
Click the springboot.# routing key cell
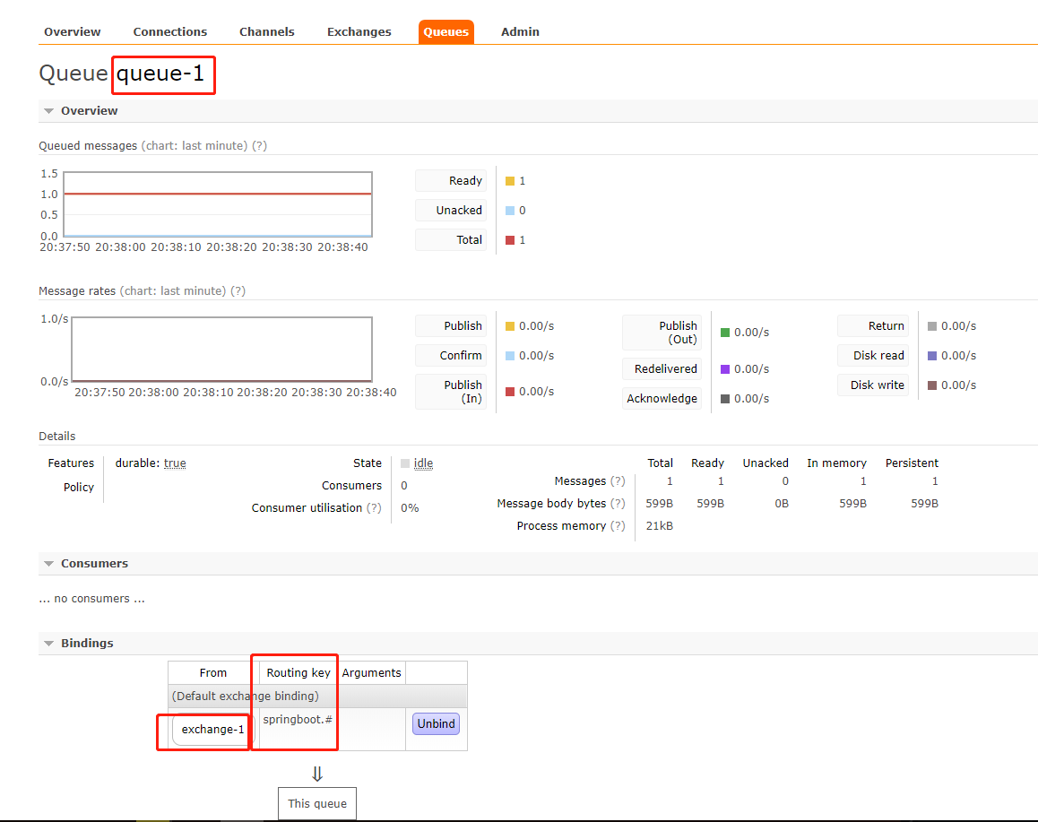[x=298, y=720]
